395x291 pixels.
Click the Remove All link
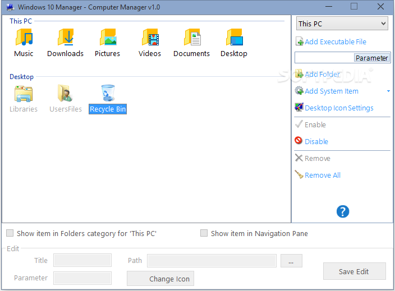pyautogui.click(x=323, y=175)
